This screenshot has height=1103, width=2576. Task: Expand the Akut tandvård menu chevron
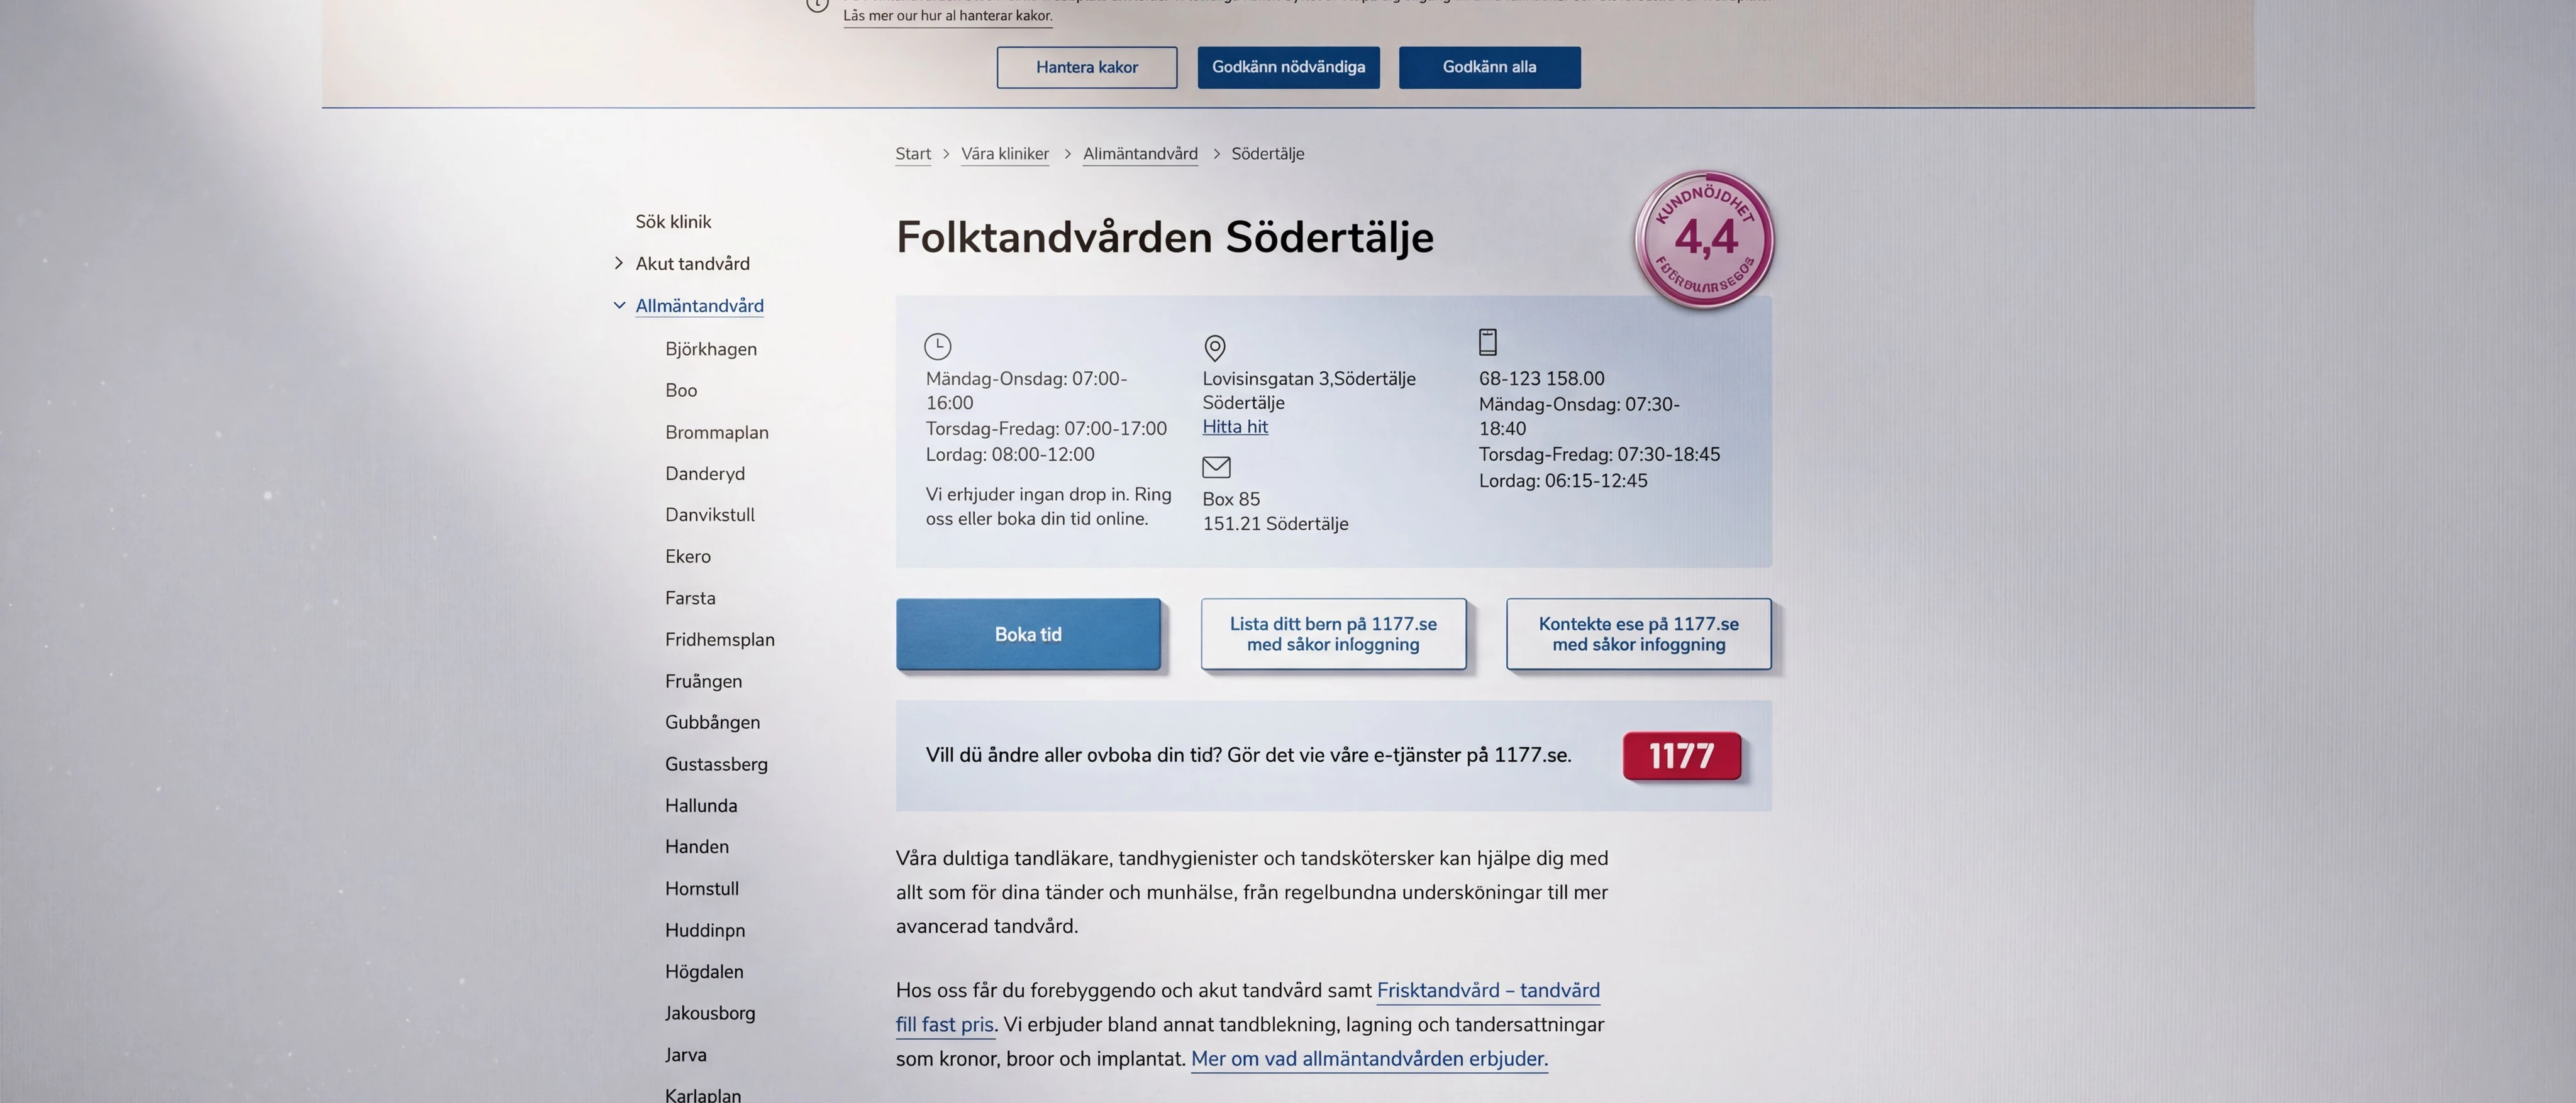coord(619,264)
